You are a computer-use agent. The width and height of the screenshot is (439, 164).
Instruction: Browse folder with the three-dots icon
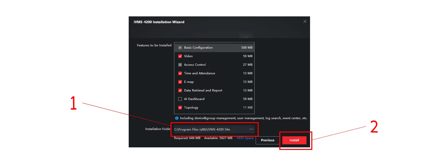251,129
